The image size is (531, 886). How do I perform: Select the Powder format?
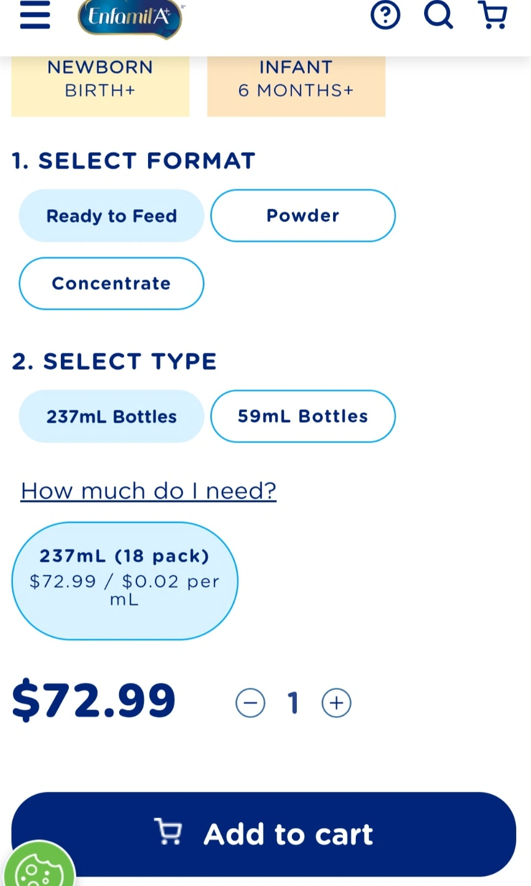click(303, 216)
